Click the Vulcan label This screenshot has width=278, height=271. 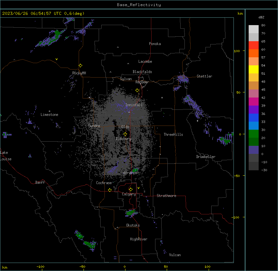point(175,255)
